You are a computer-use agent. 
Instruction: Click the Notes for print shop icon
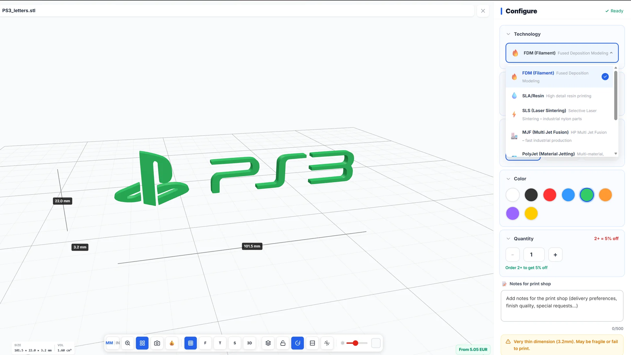504,284
